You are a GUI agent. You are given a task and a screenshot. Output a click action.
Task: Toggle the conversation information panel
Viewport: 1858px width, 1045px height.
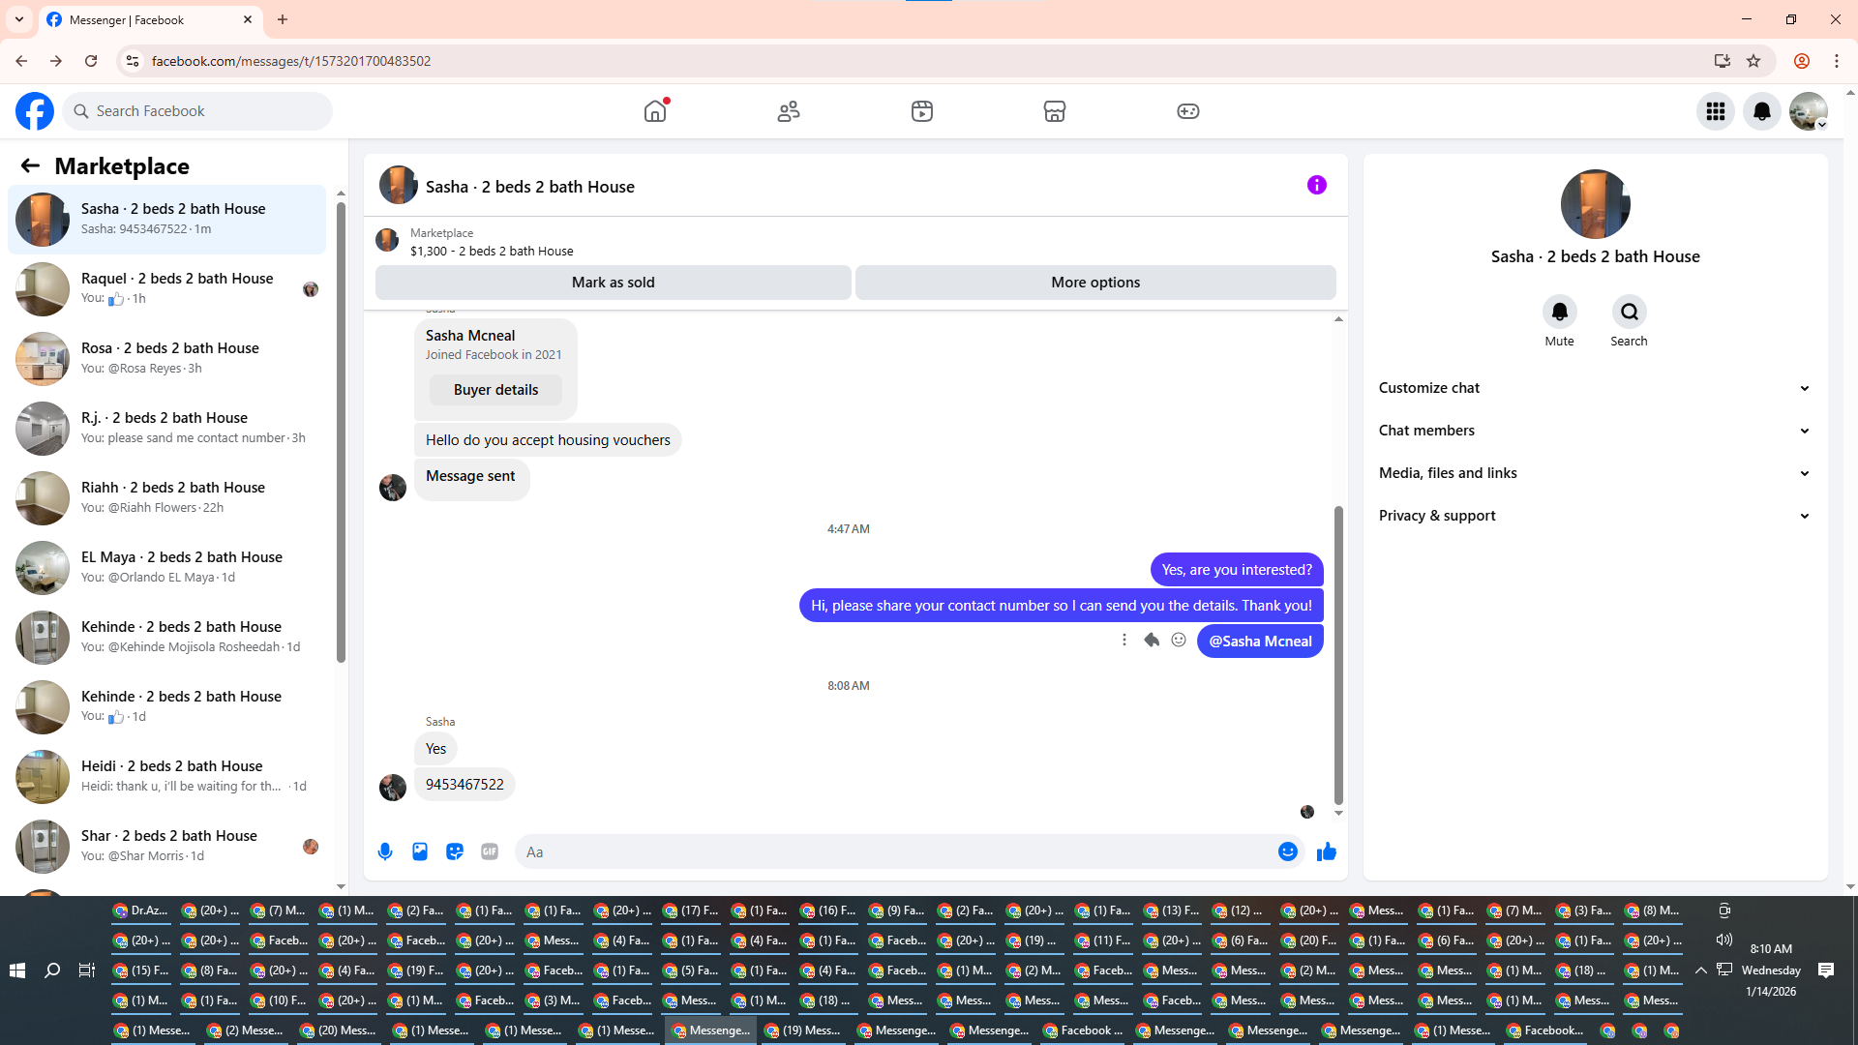click(1316, 185)
